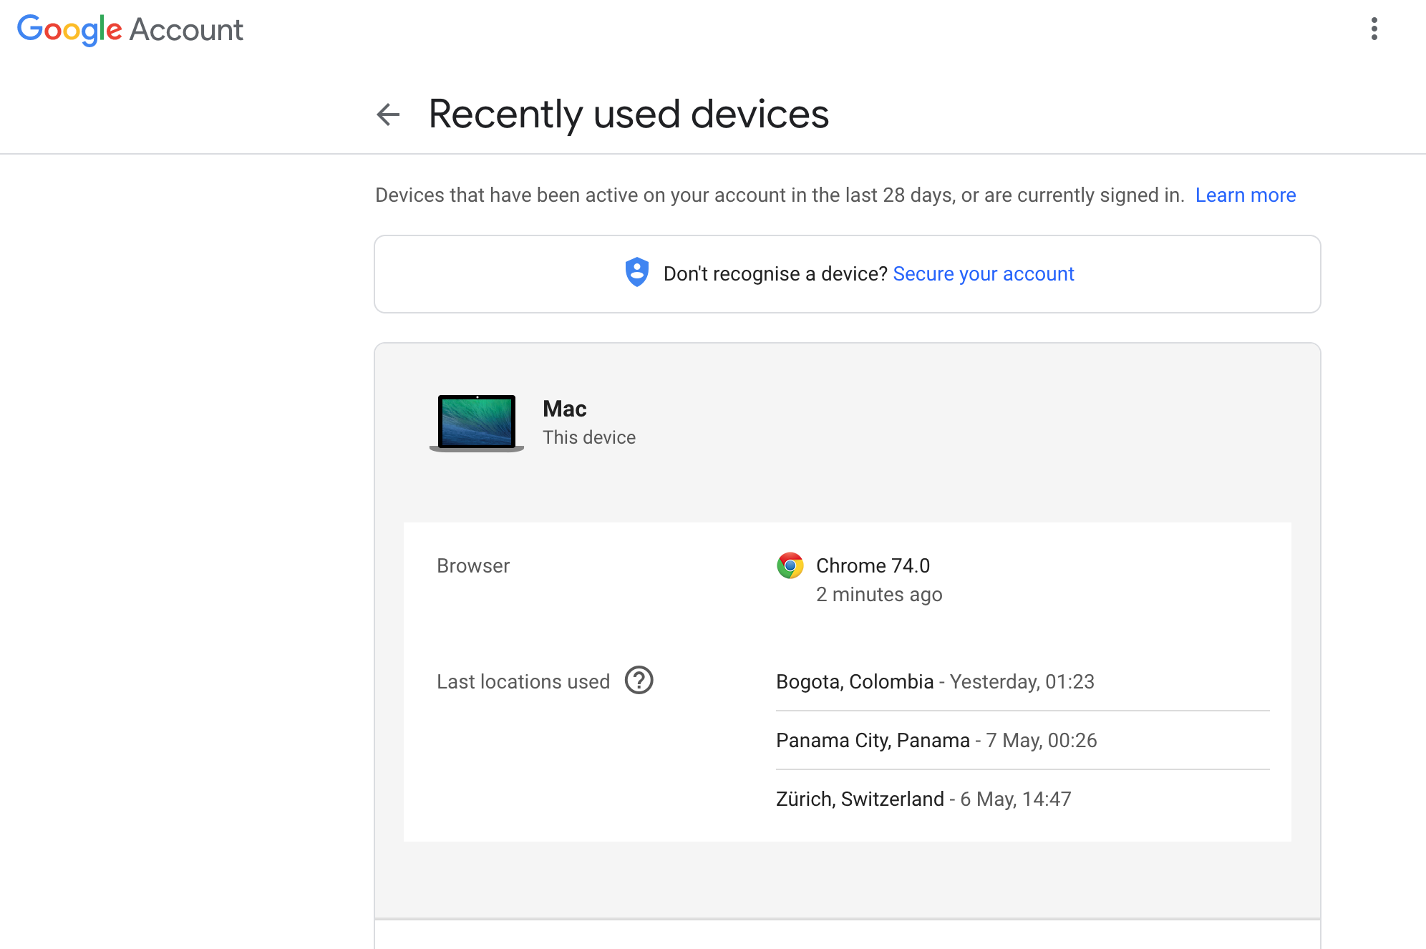The width and height of the screenshot is (1426, 949).
Task: Click the 2 minutes ago timestamp
Action: [x=879, y=594]
